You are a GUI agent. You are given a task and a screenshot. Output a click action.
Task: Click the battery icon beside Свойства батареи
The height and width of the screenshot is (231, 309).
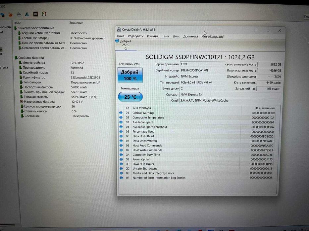click(x=16, y=58)
